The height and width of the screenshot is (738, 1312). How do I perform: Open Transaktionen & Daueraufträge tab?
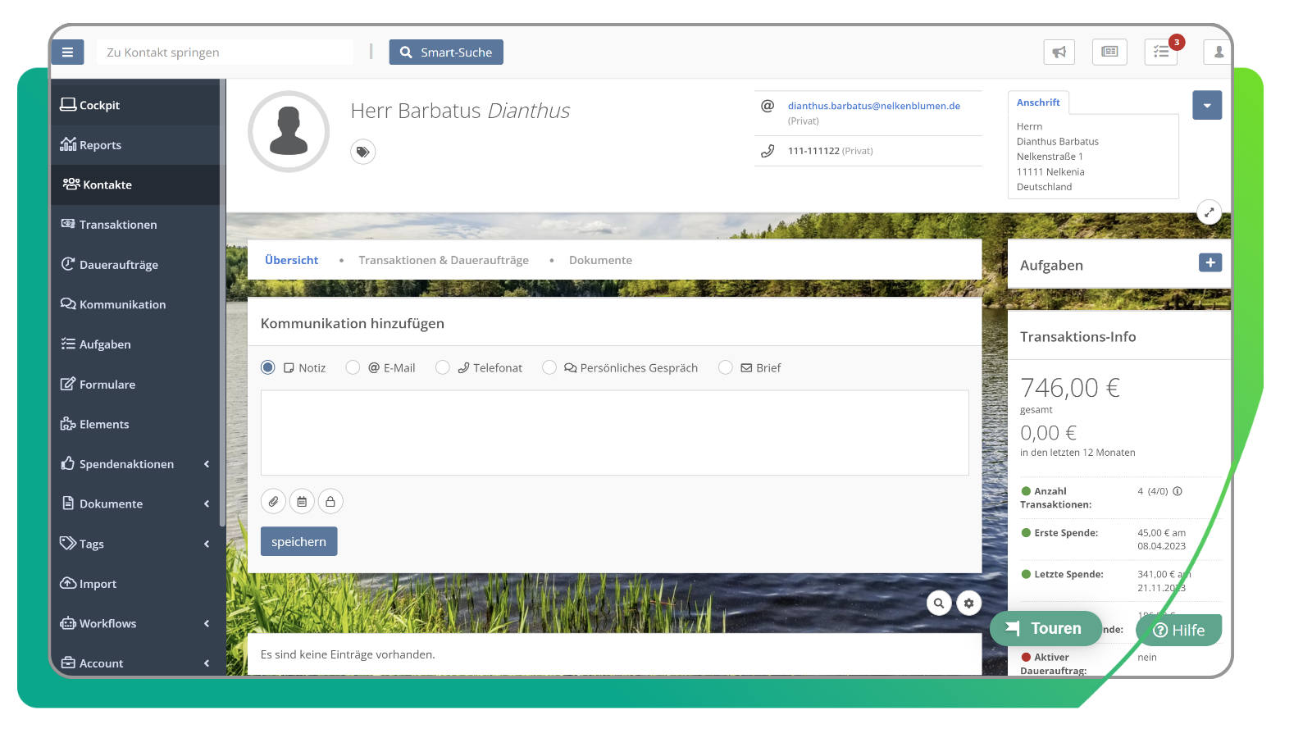click(444, 260)
